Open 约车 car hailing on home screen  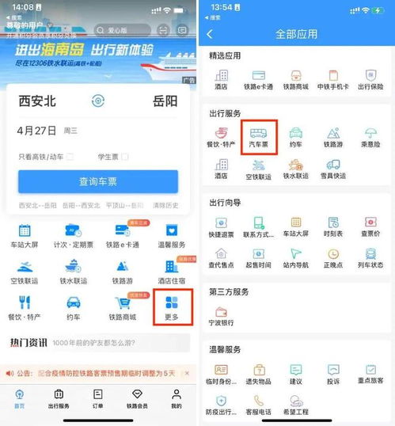click(74, 308)
